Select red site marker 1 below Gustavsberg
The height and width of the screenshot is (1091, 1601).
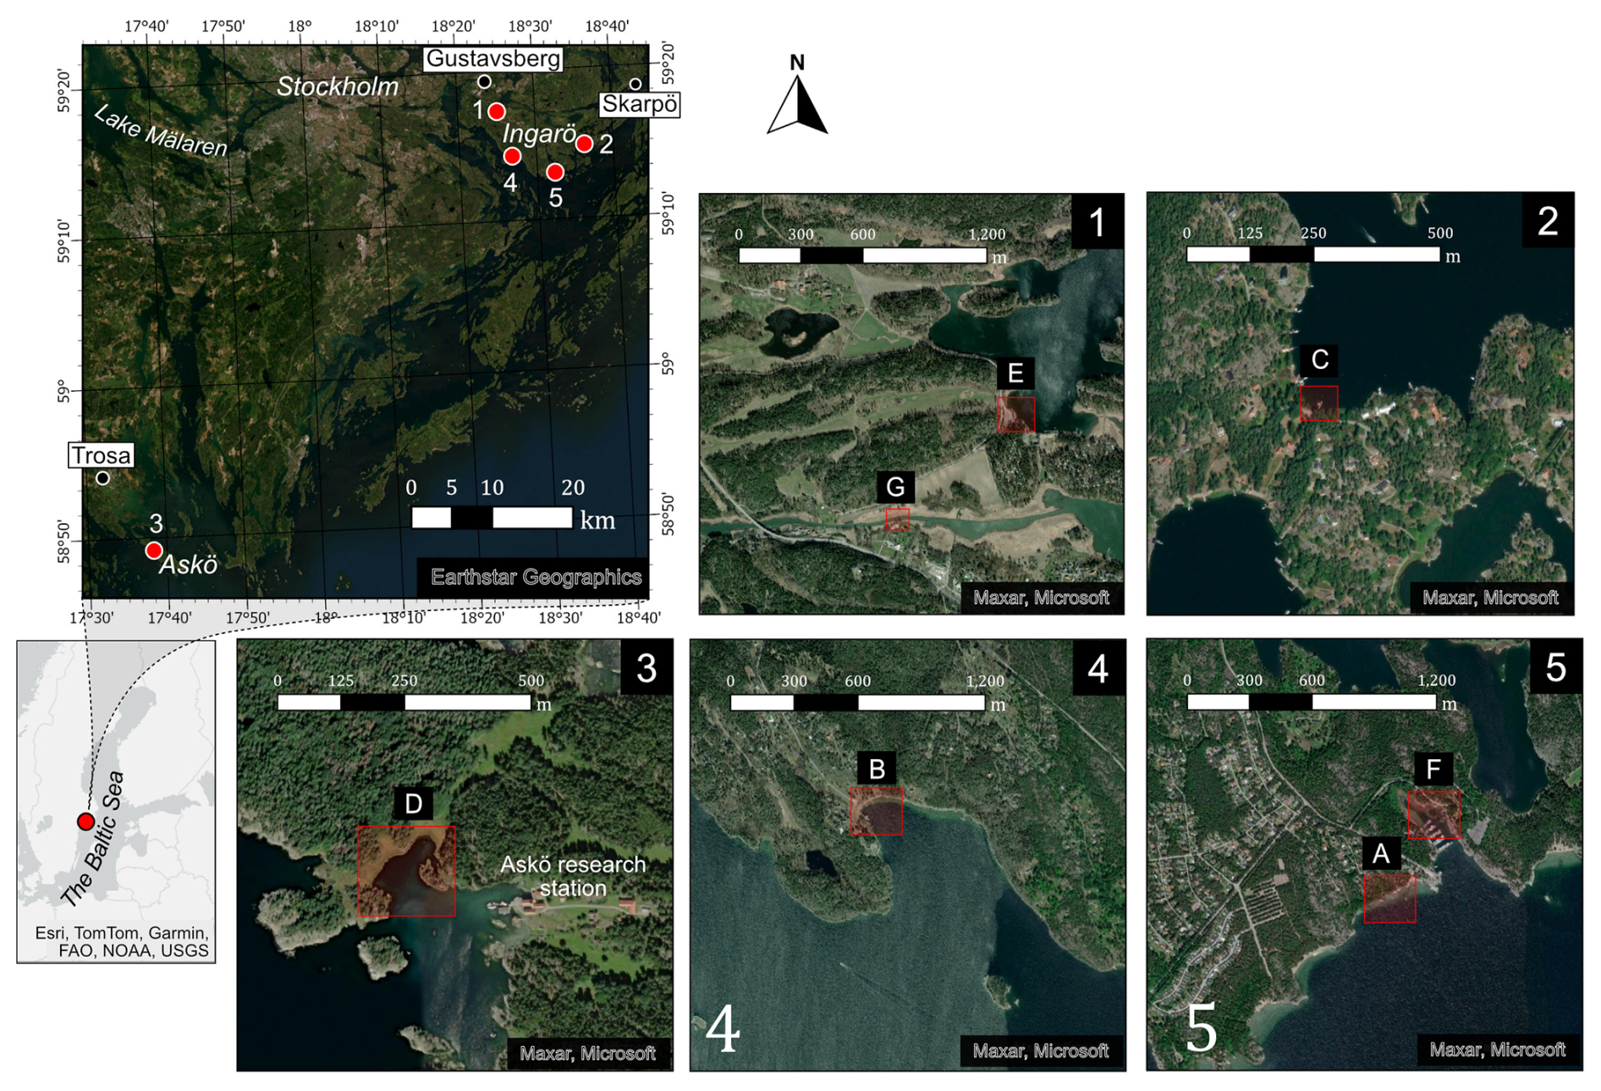click(497, 112)
